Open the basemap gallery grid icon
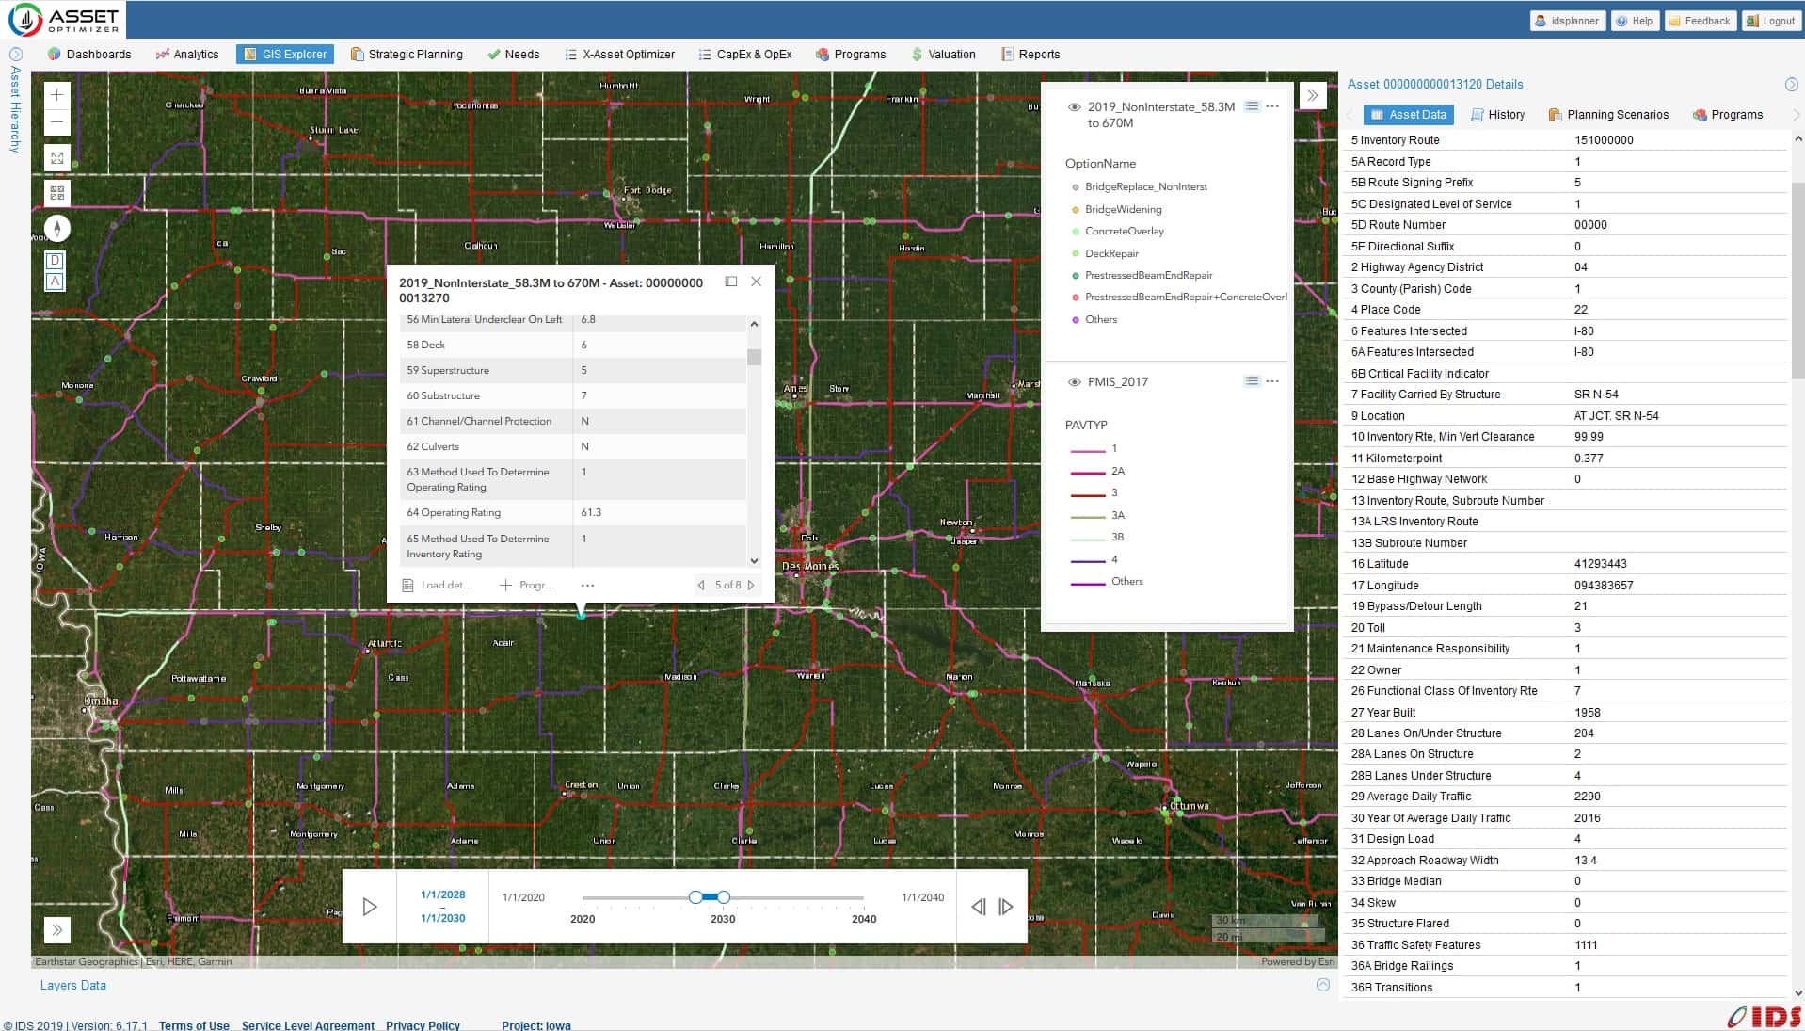 (x=56, y=193)
